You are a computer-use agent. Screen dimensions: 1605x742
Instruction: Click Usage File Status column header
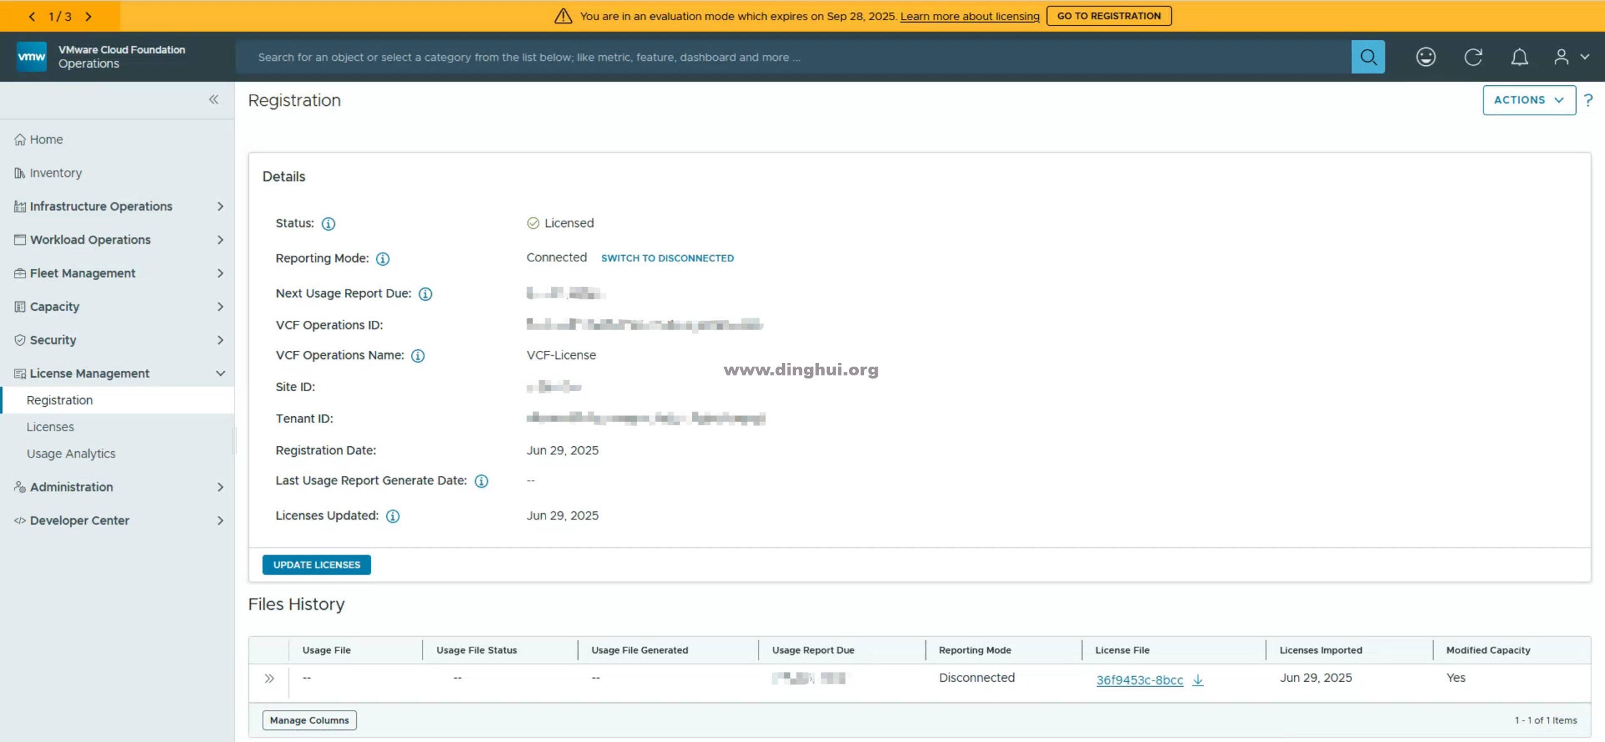[476, 651]
